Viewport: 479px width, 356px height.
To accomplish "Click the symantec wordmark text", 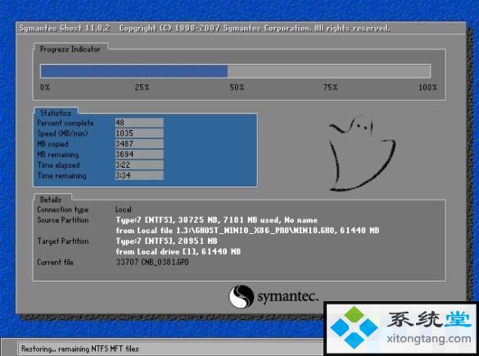I will point(288,296).
